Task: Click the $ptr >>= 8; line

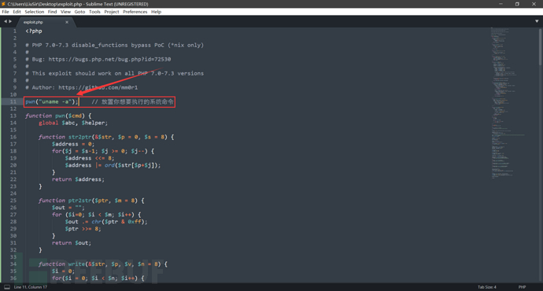Action: pyautogui.click(x=83, y=229)
